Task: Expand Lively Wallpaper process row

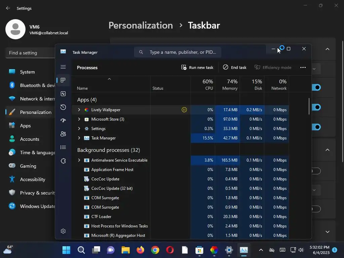Action: click(79, 110)
